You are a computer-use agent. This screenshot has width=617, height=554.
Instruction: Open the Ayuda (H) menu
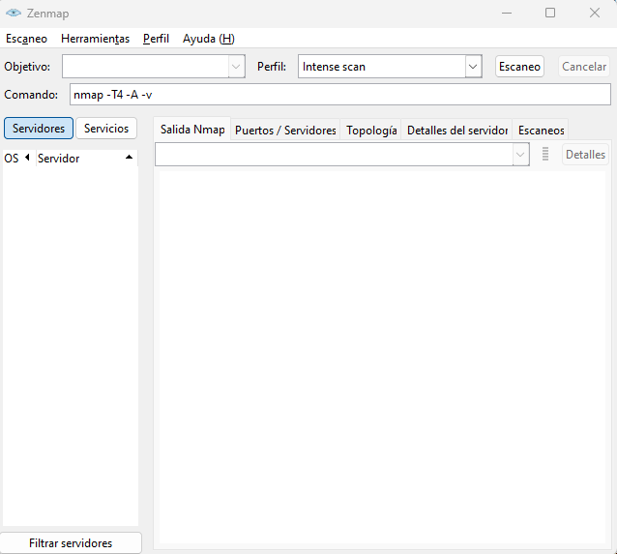[209, 39]
